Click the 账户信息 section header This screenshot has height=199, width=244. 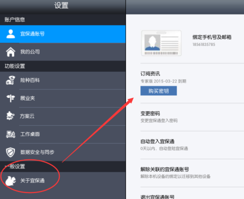(14, 20)
